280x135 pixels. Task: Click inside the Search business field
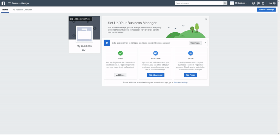tap(199, 3)
